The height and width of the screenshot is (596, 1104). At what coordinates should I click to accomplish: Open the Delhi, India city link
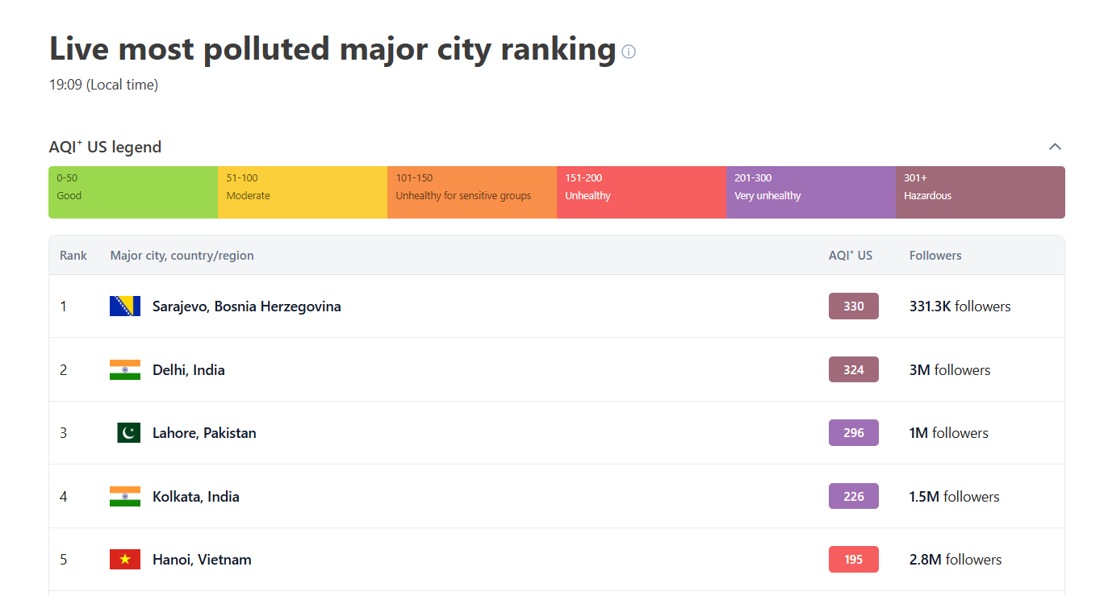tap(188, 370)
